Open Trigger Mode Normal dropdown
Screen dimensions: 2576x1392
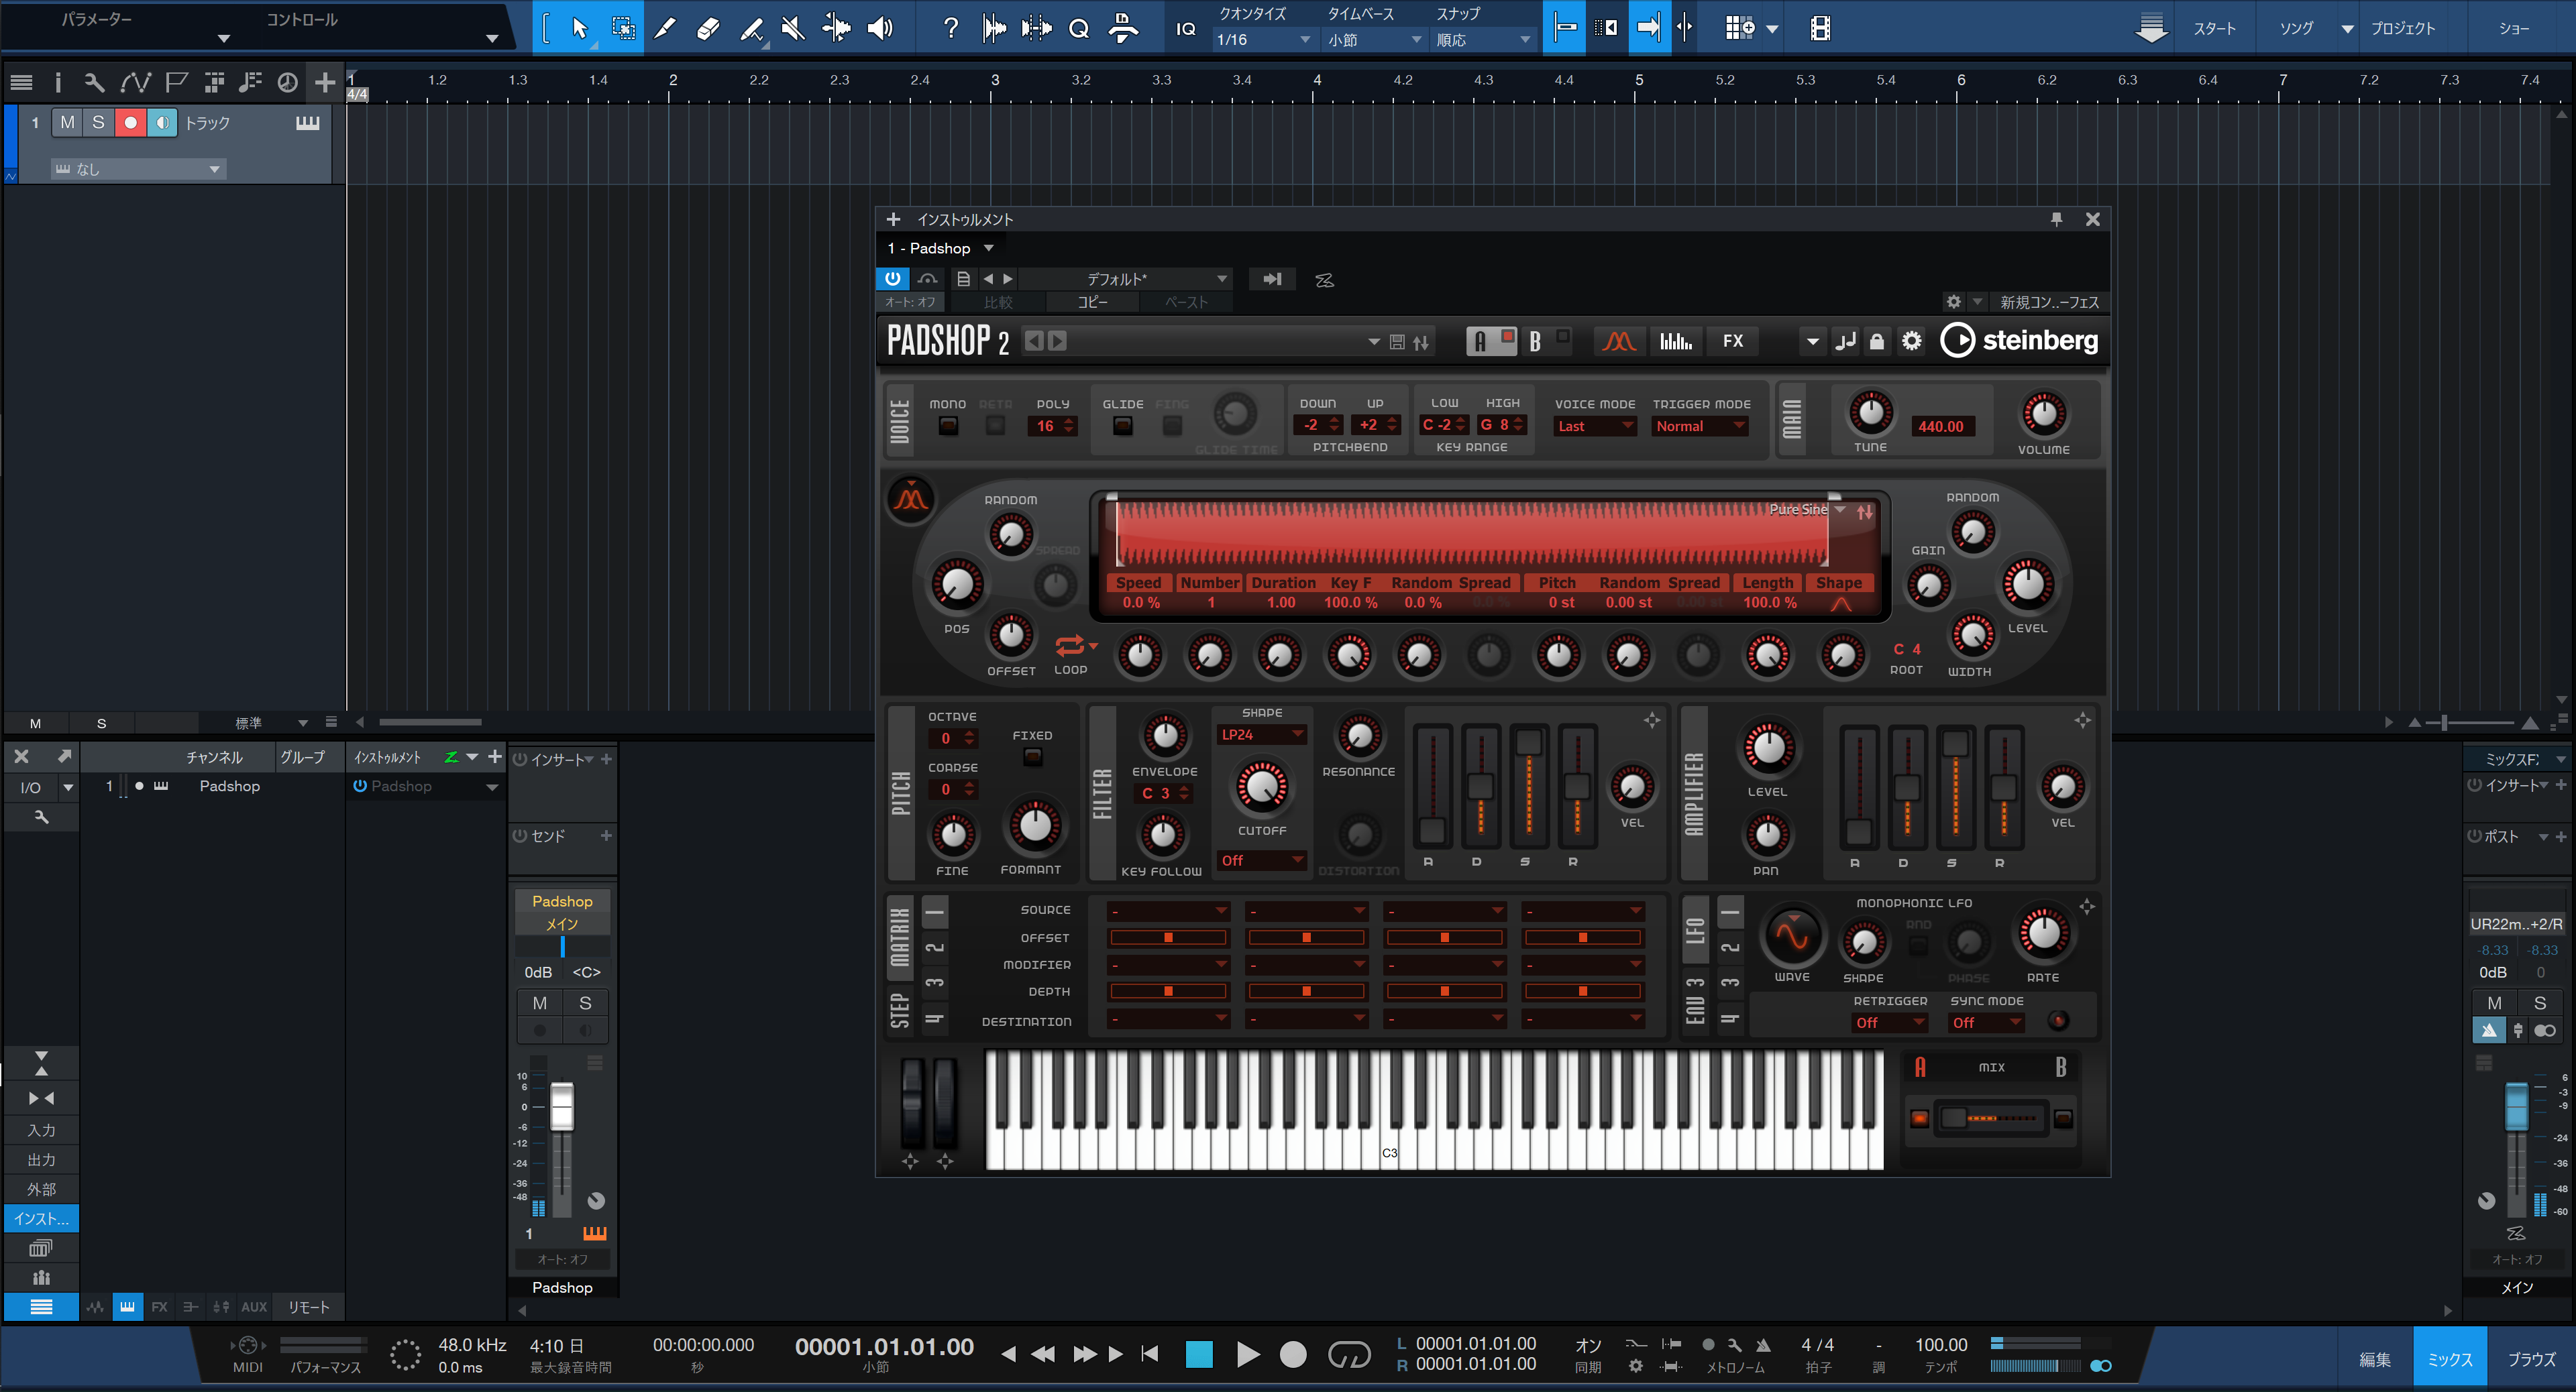(1700, 426)
